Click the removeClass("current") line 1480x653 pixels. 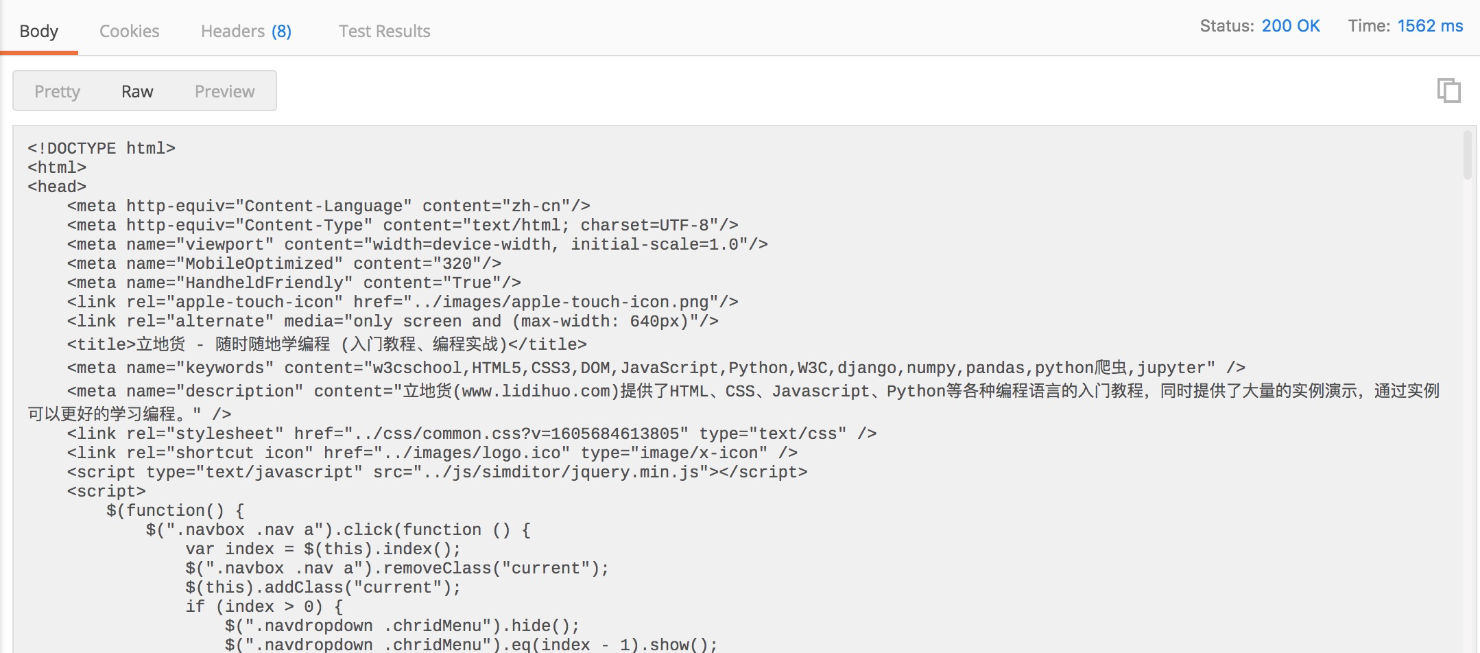397,568
